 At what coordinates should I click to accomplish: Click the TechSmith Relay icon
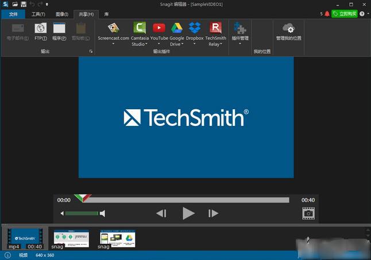pyautogui.click(x=215, y=28)
